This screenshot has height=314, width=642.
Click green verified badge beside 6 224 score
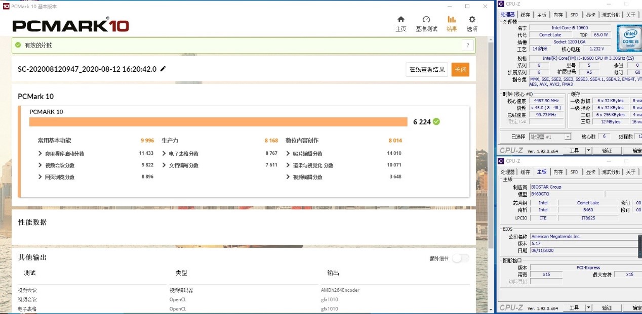click(436, 121)
